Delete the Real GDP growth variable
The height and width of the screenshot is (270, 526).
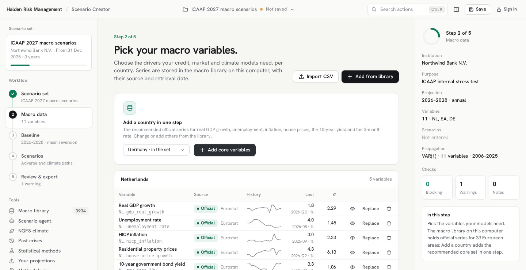pyautogui.click(x=389, y=209)
